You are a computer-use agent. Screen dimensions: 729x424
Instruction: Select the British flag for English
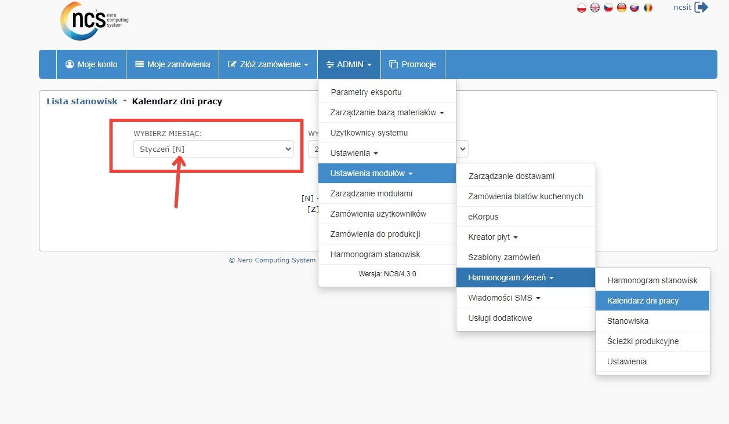point(595,8)
